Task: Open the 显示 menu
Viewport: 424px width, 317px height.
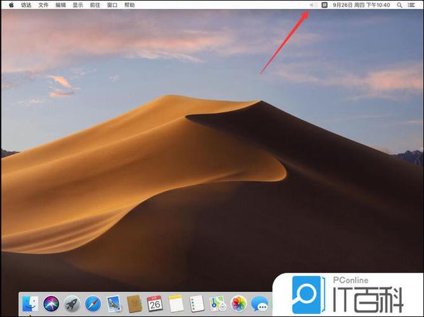Action: point(78,5)
